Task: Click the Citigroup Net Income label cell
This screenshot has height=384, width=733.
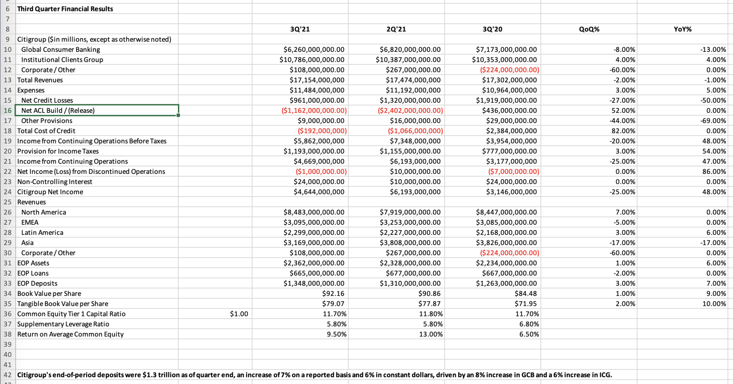Action: 50,192
